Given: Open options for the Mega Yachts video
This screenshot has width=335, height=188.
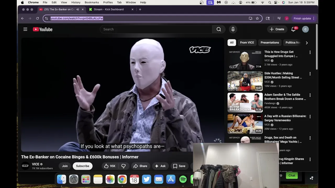Looking at the screenshot, I should pyautogui.click(x=310, y=138).
